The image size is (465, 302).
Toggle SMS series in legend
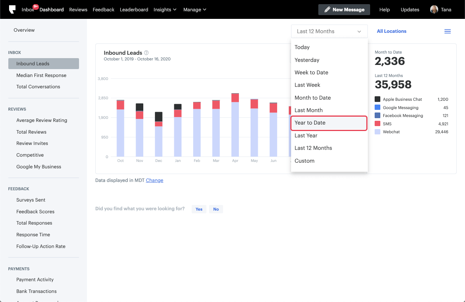(387, 124)
